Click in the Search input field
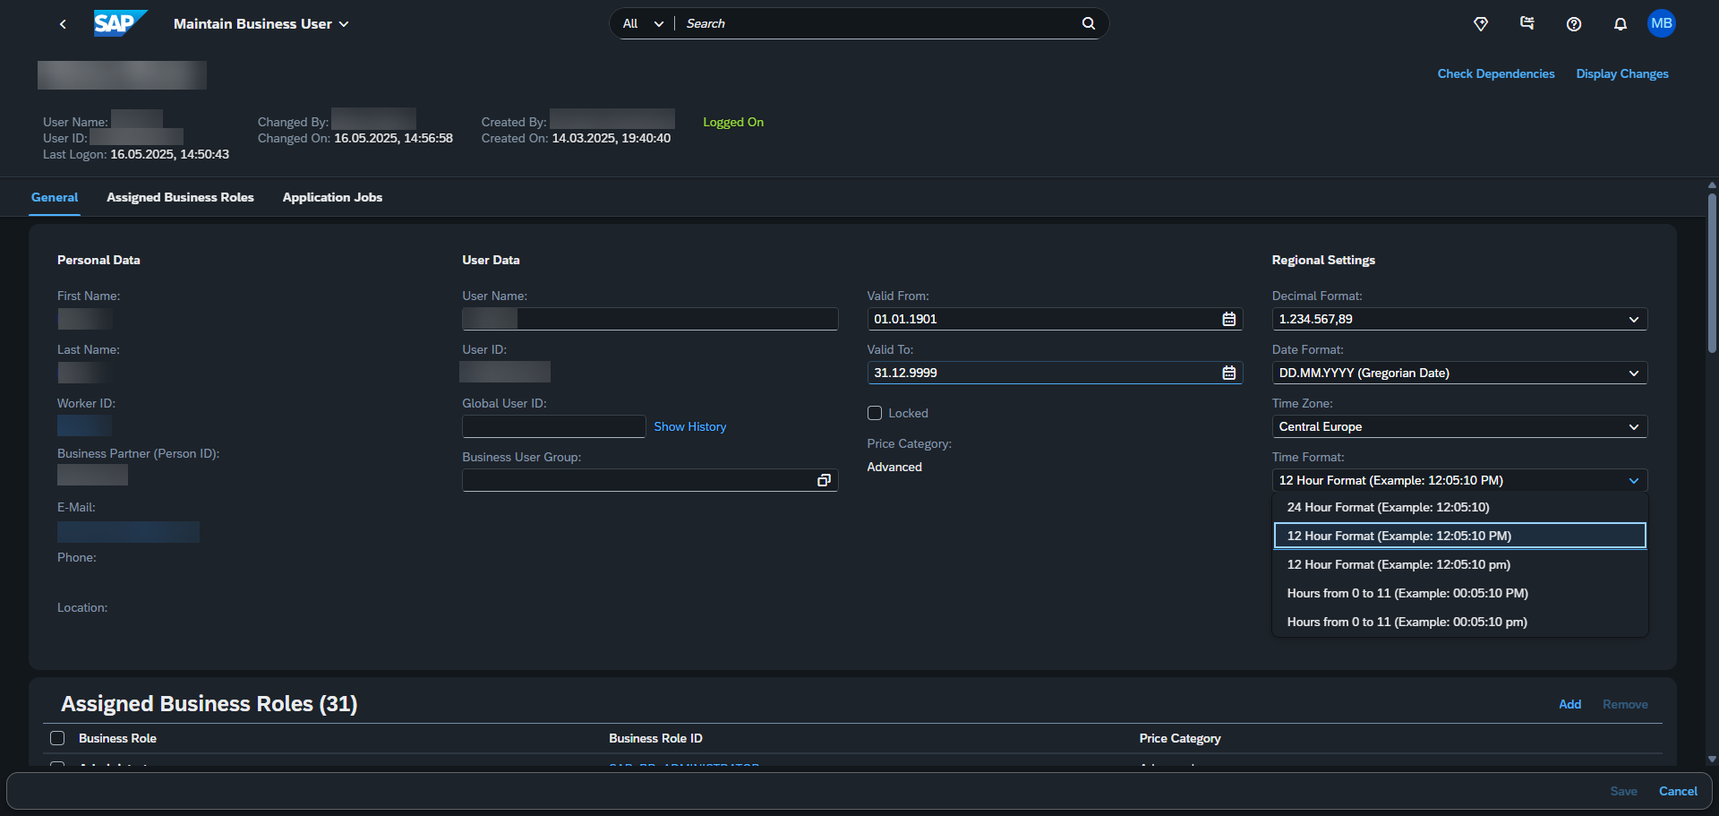This screenshot has height=816, width=1719. 877,23
